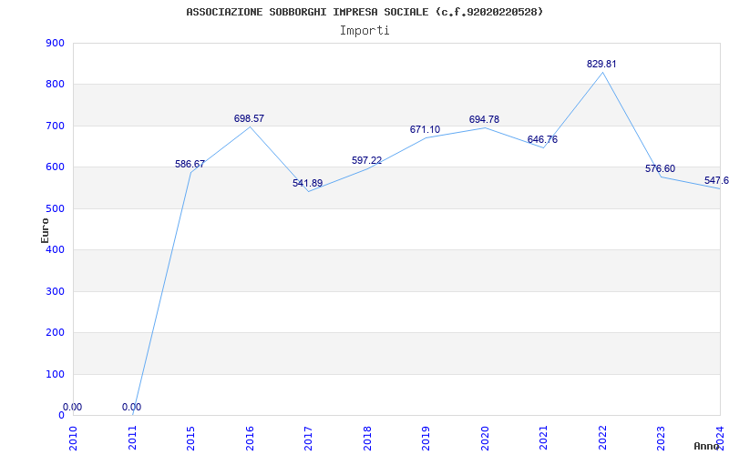
Task: Click the 900 y-axis value
Action: click(x=55, y=43)
